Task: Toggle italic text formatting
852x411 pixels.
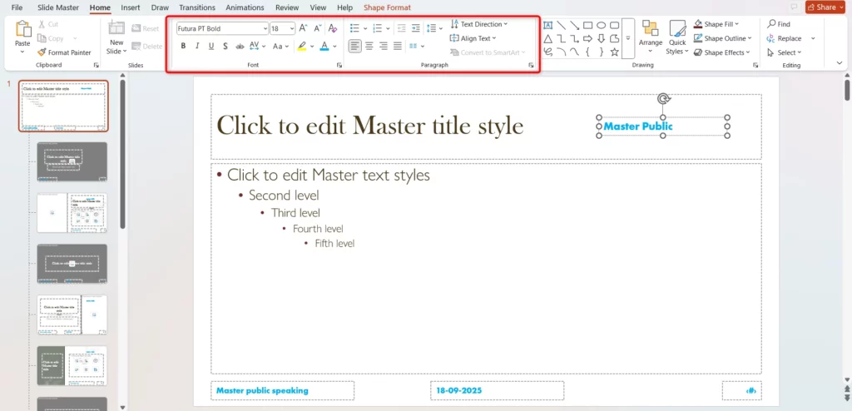Action: point(197,47)
